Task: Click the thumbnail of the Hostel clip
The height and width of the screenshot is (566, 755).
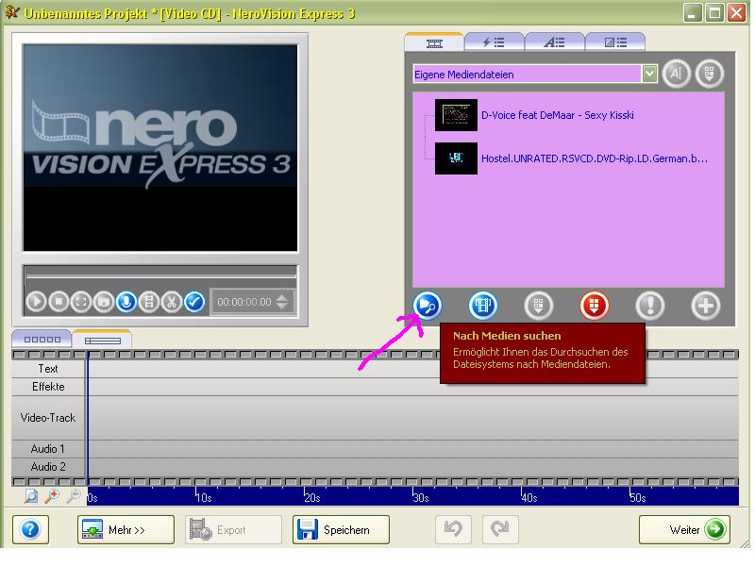Action: pos(456,158)
